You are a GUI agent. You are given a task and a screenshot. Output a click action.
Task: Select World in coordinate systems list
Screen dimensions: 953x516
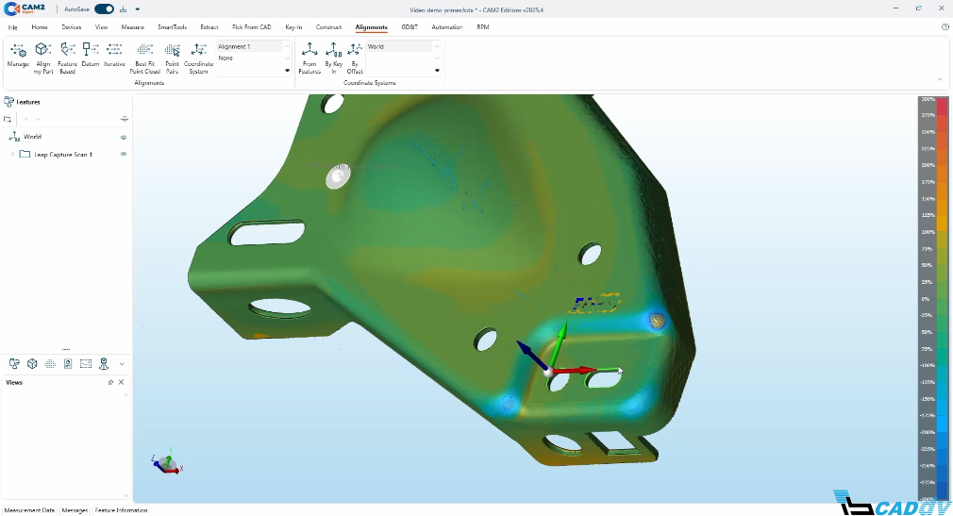coord(399,47)
